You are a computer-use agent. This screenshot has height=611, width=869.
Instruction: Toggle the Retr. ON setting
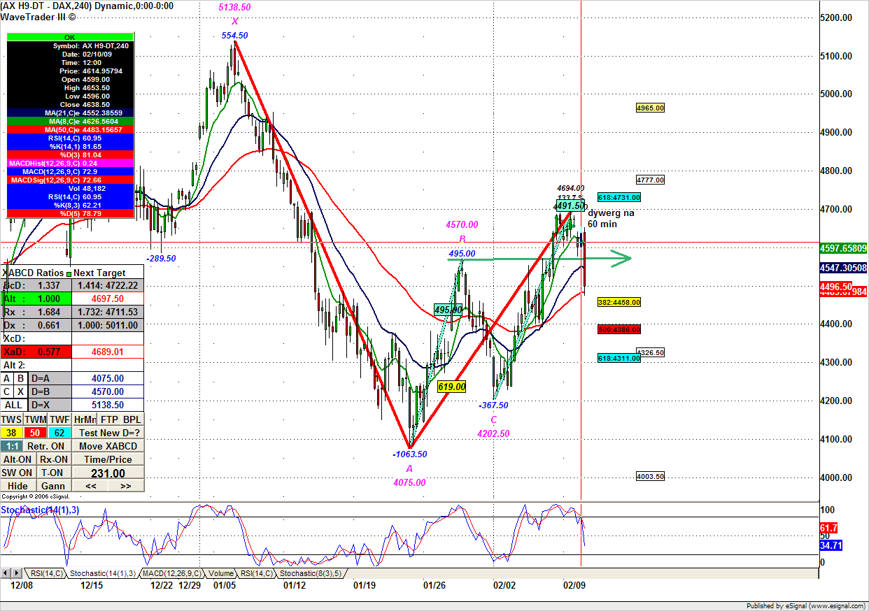[47, 446]
